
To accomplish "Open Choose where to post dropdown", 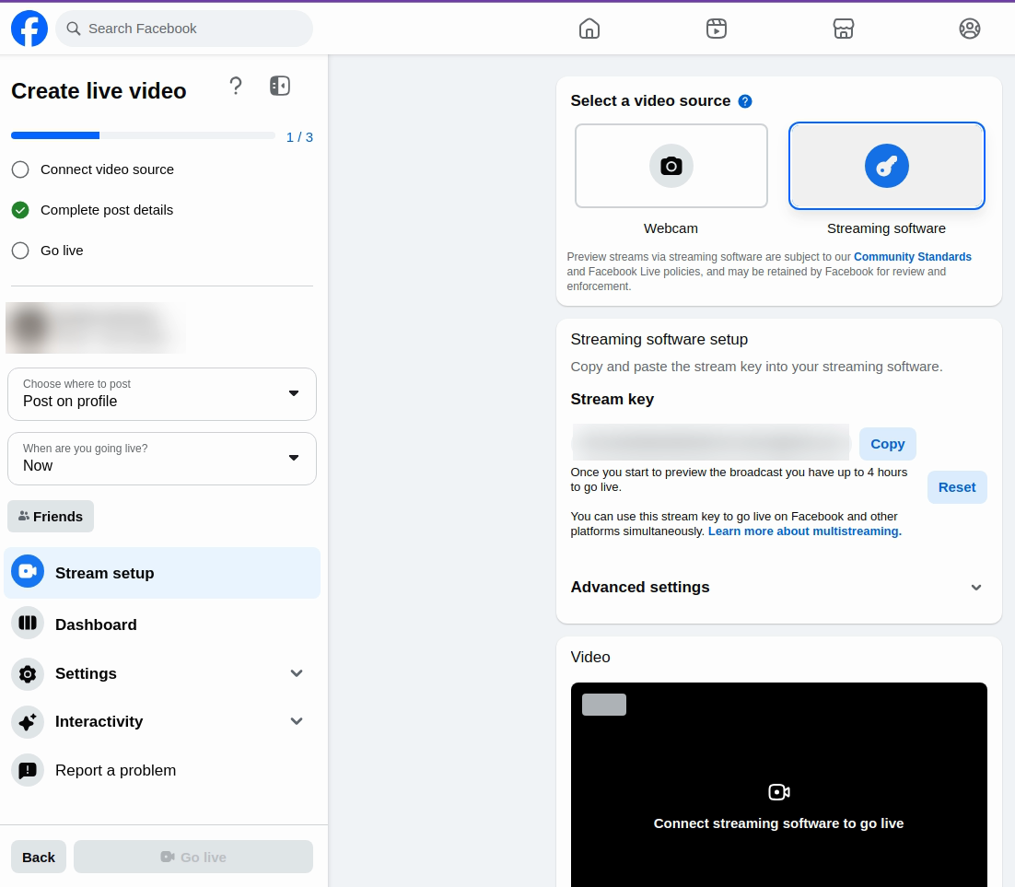I will click(162, 393).
